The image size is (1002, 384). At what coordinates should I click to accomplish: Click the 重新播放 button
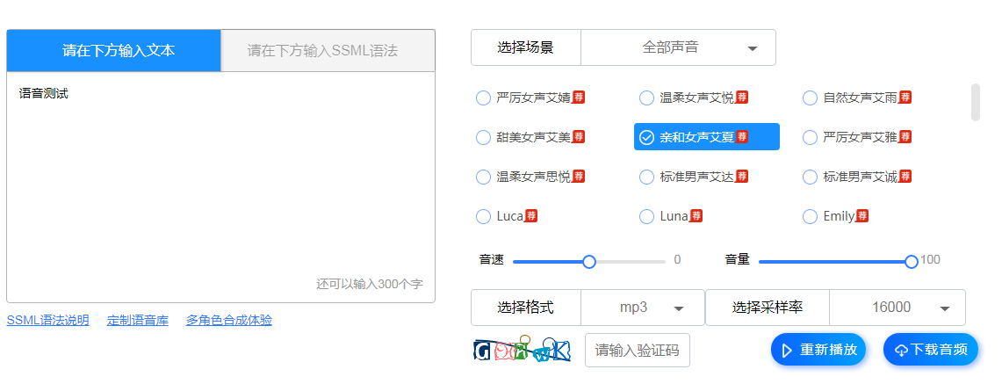(x=818, y=350)
